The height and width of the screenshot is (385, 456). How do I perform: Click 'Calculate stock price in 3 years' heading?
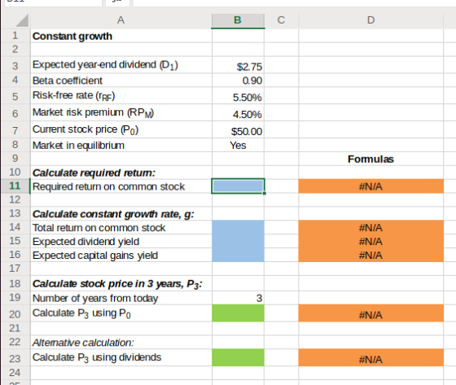(117, 284)
